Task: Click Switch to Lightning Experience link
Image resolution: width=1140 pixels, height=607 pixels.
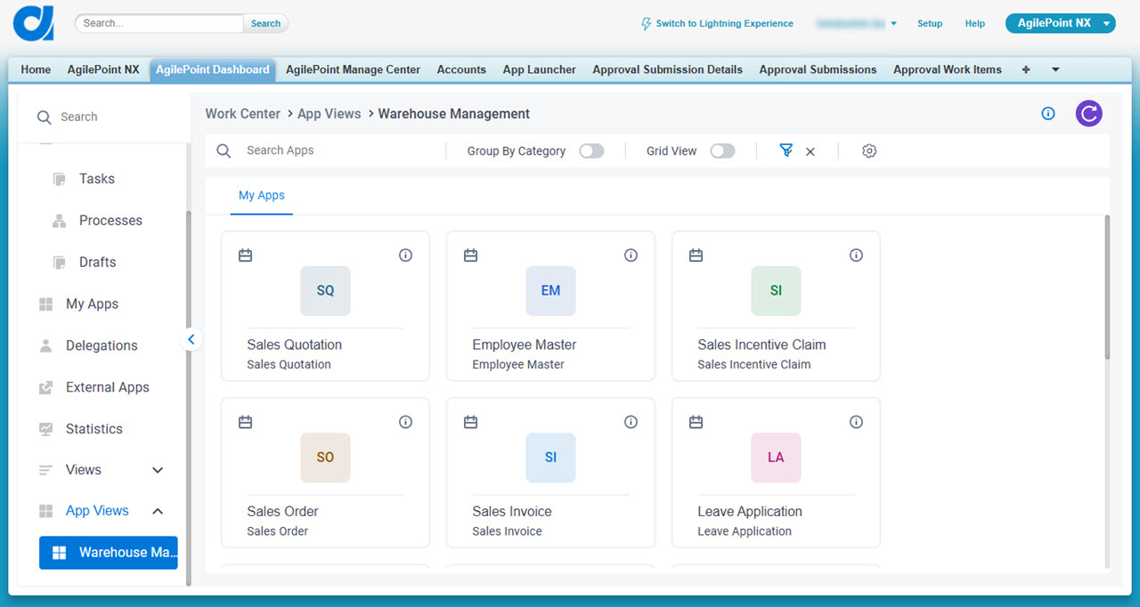Action: click(x=717, y=24)
